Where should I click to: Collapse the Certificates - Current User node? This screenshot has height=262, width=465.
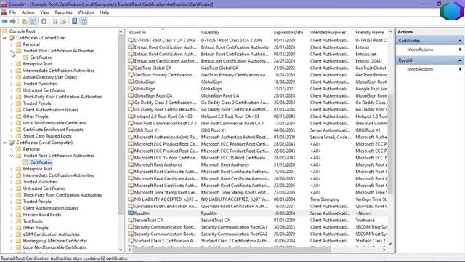pyautogui.click(x=4, y=38)
